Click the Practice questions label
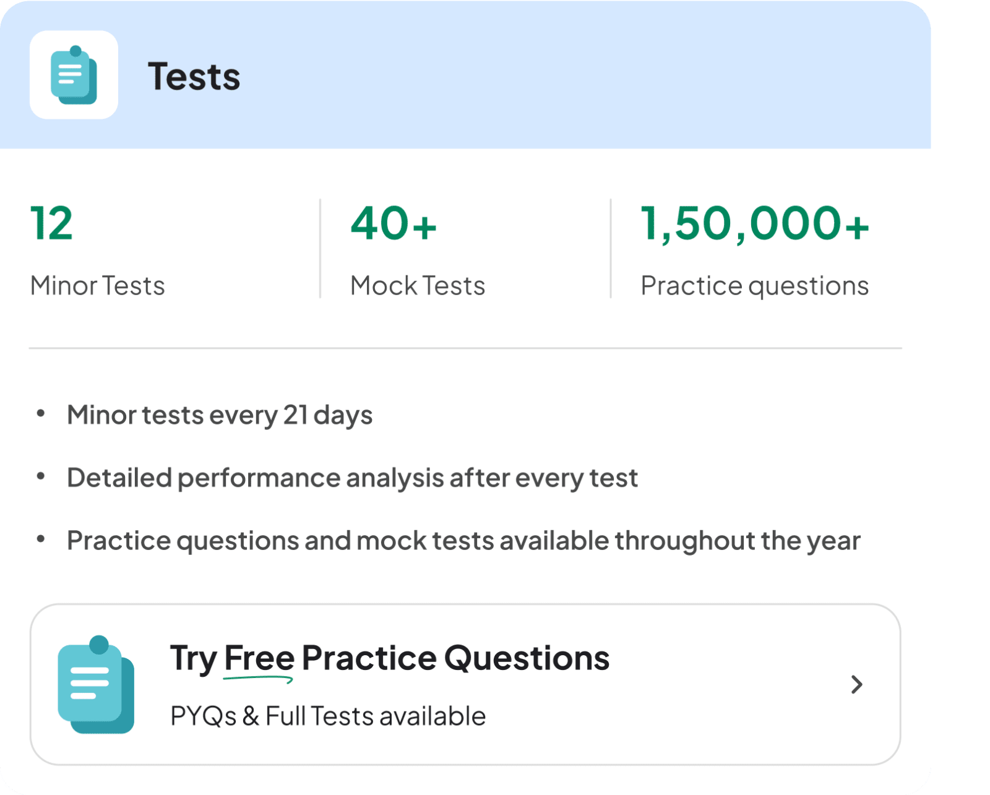Viewport: 990px width, 795px height. point(755,286)
